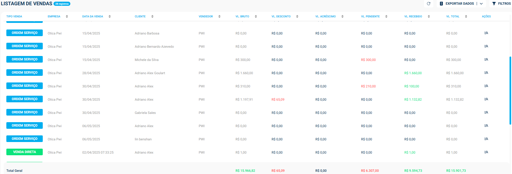Select client name Adriano Alex Goulart
Image resolution: width=512 pixels, height=174 pixels.
click(x=150, y=73)
